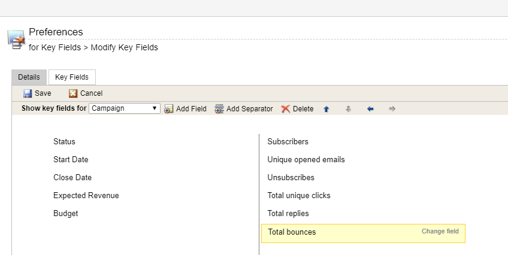Click the Cancel button label

tap(92, 93)
